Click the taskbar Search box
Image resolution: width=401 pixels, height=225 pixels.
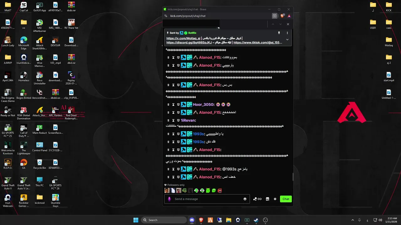(x=164, y=220)
